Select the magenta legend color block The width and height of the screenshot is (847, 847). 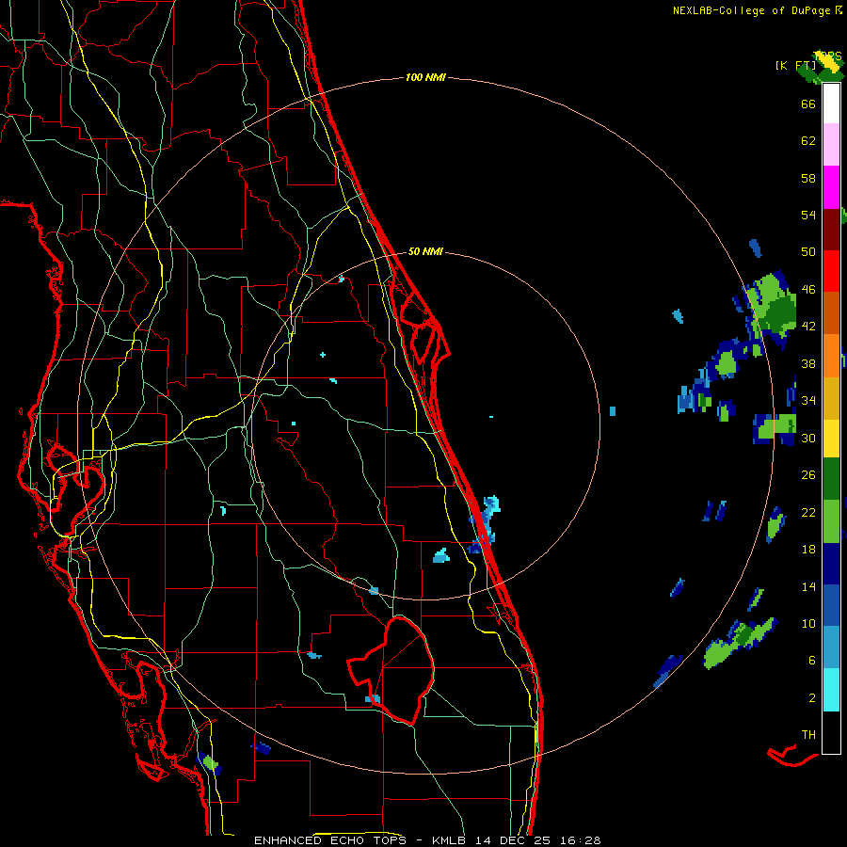(x=831, y=187)
